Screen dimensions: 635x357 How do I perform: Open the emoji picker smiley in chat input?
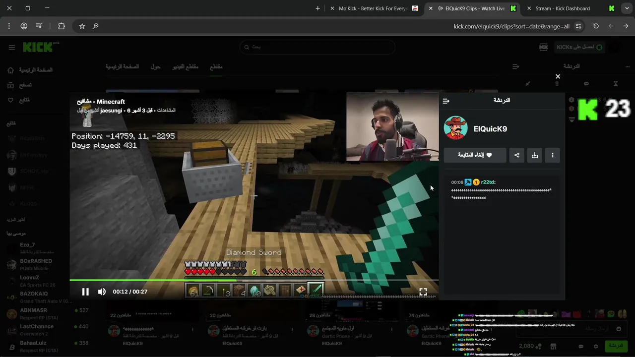[619, 329]
